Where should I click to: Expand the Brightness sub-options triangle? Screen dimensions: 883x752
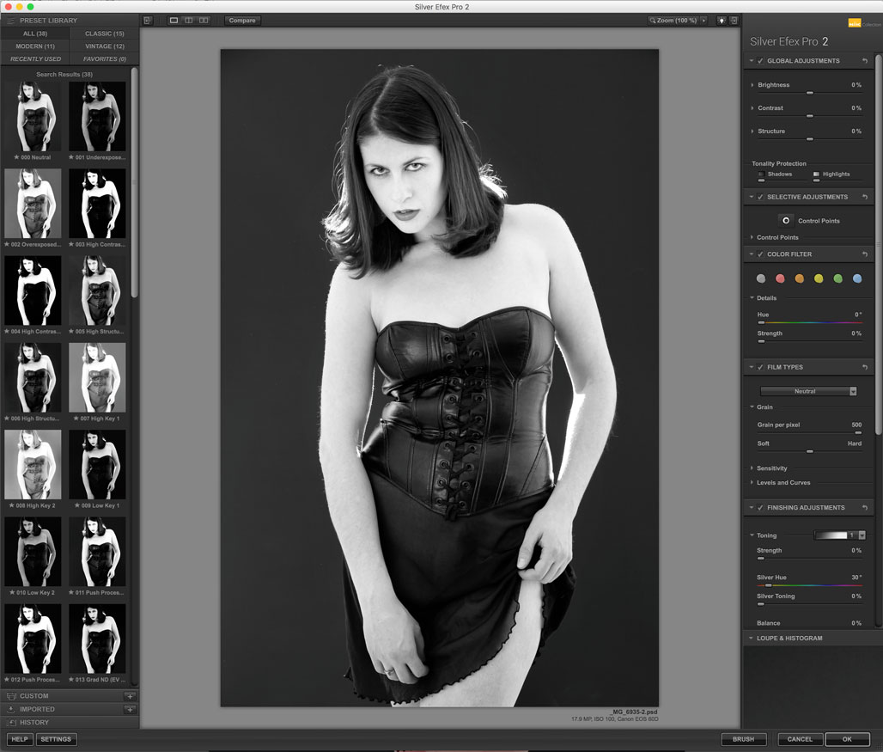[752, 85]
